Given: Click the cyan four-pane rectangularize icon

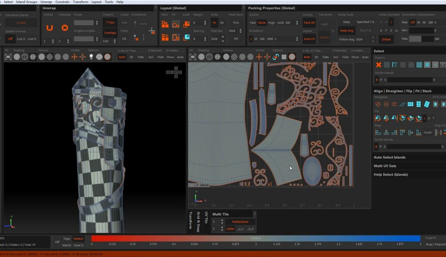Looking at the screenshot, I should pos(410,104).
